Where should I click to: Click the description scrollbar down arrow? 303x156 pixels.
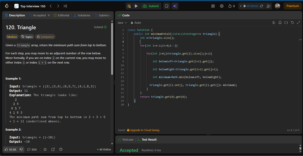(x=112, y=144)
